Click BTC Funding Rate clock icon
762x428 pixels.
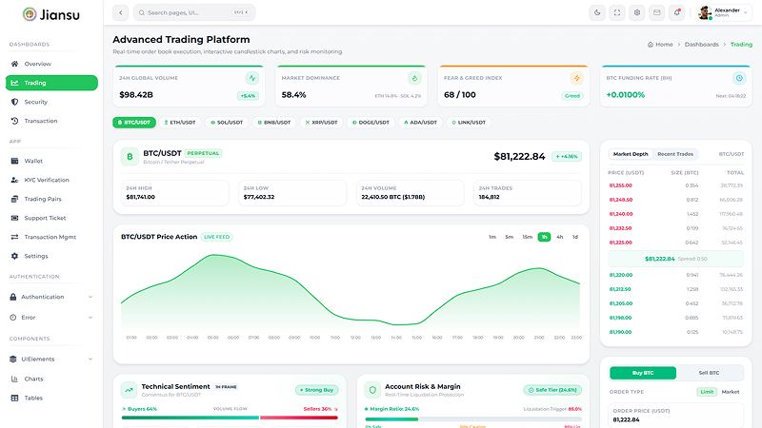[x=739, y=78]
